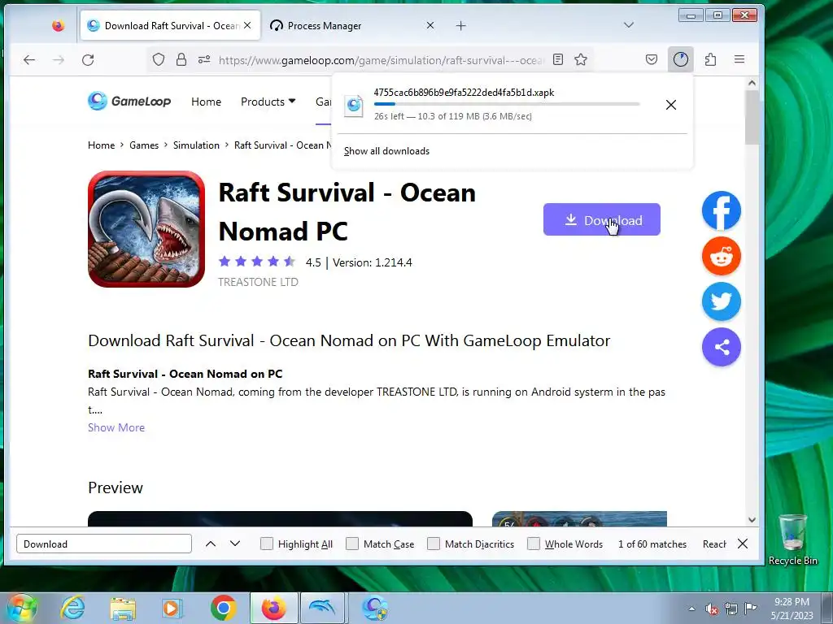Open site permissions icon in address bar

(x=204, y=59)
